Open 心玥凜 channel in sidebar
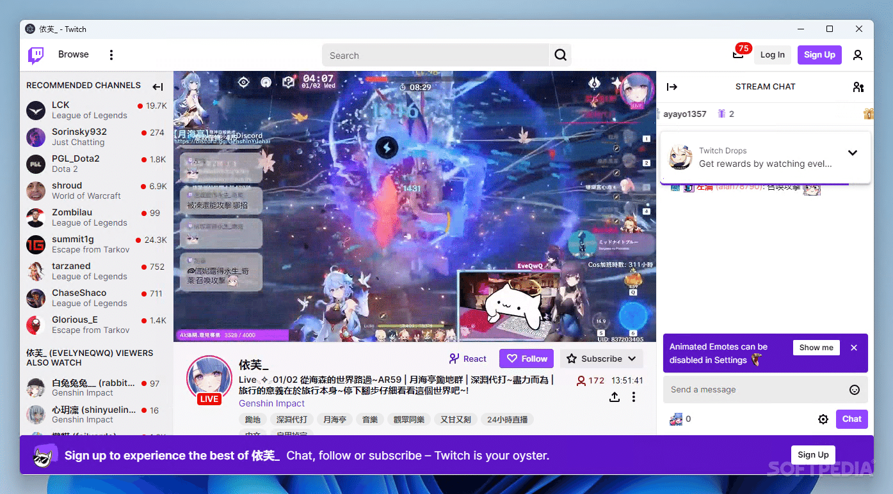The height and width of the screenshot is (494, 893). [x=96, y=415]
